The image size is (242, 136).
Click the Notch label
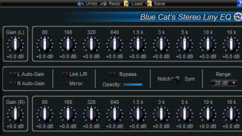pos(164,79)
